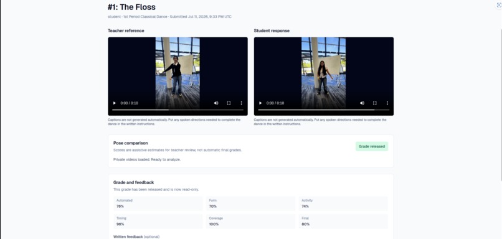Image resolution: width=502 pixels, height=239 pixels.
Task: Enter fullscreen on Teacher reference video
Action: click(229, 103)
